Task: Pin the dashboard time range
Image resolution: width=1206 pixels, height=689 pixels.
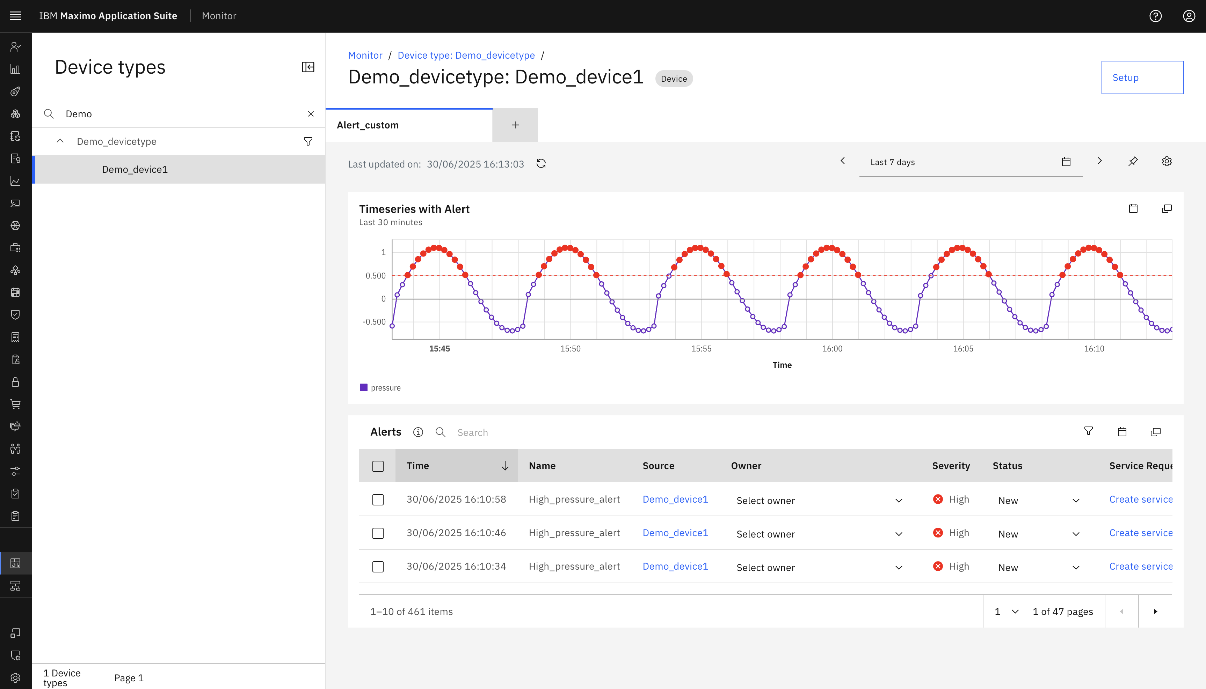Action: [x=1133, y=161]
